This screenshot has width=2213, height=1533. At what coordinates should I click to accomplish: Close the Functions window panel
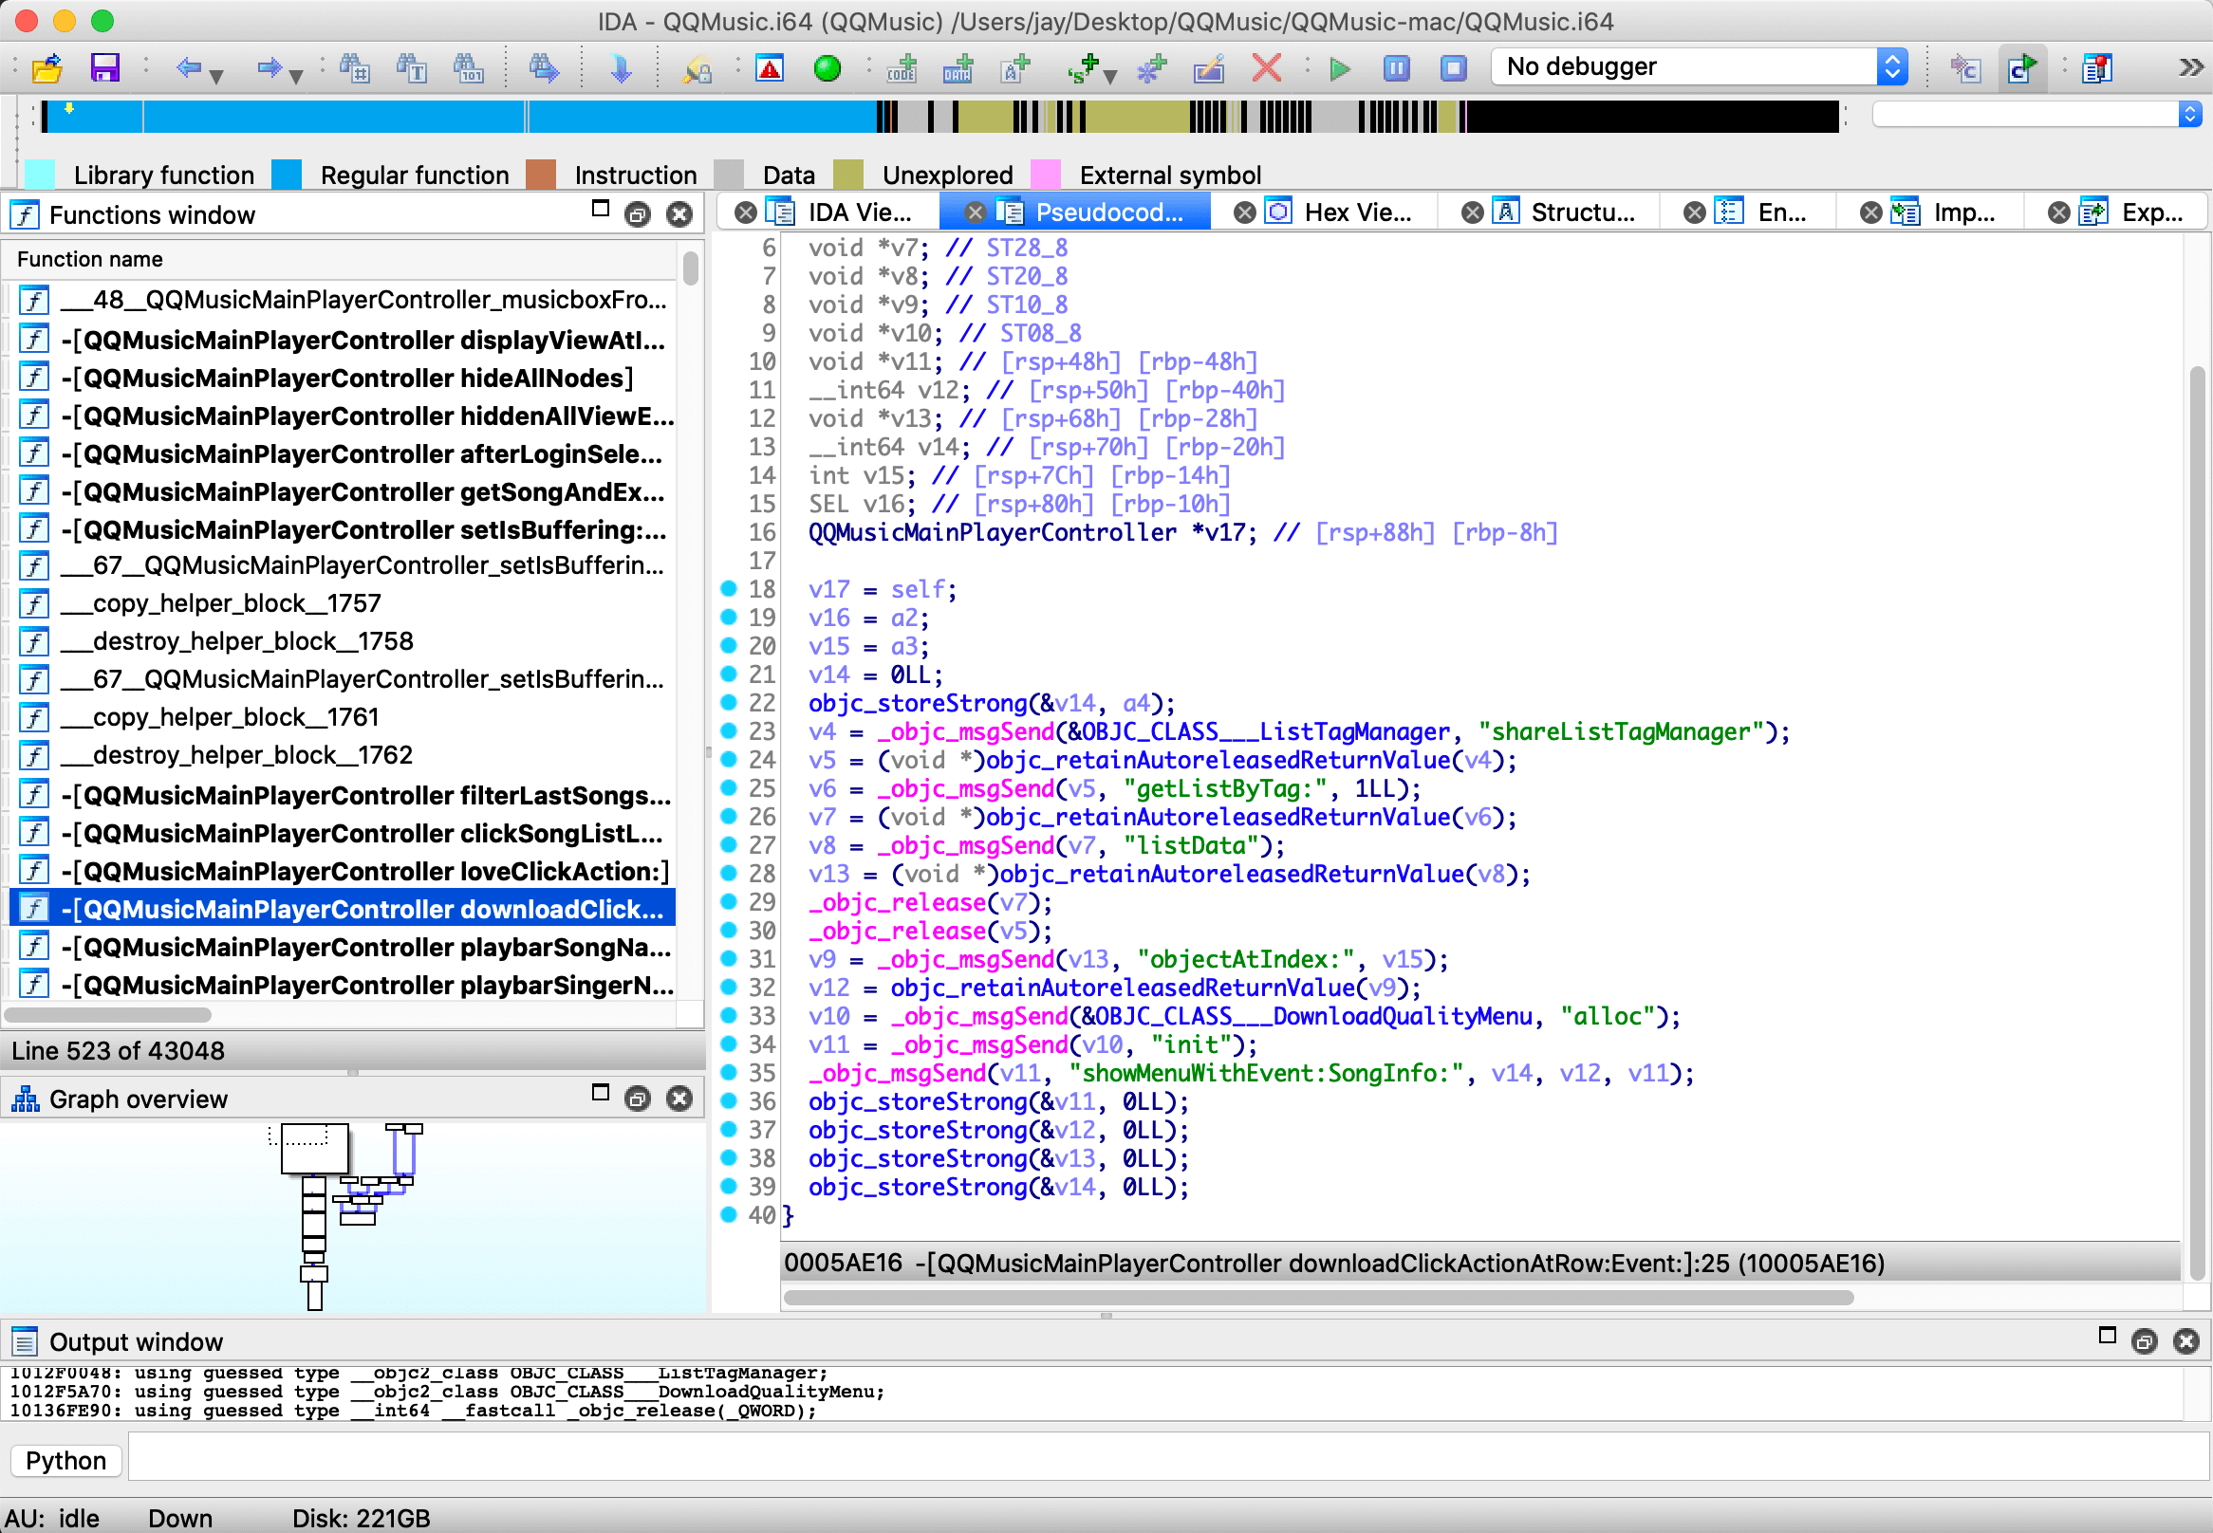679,214
